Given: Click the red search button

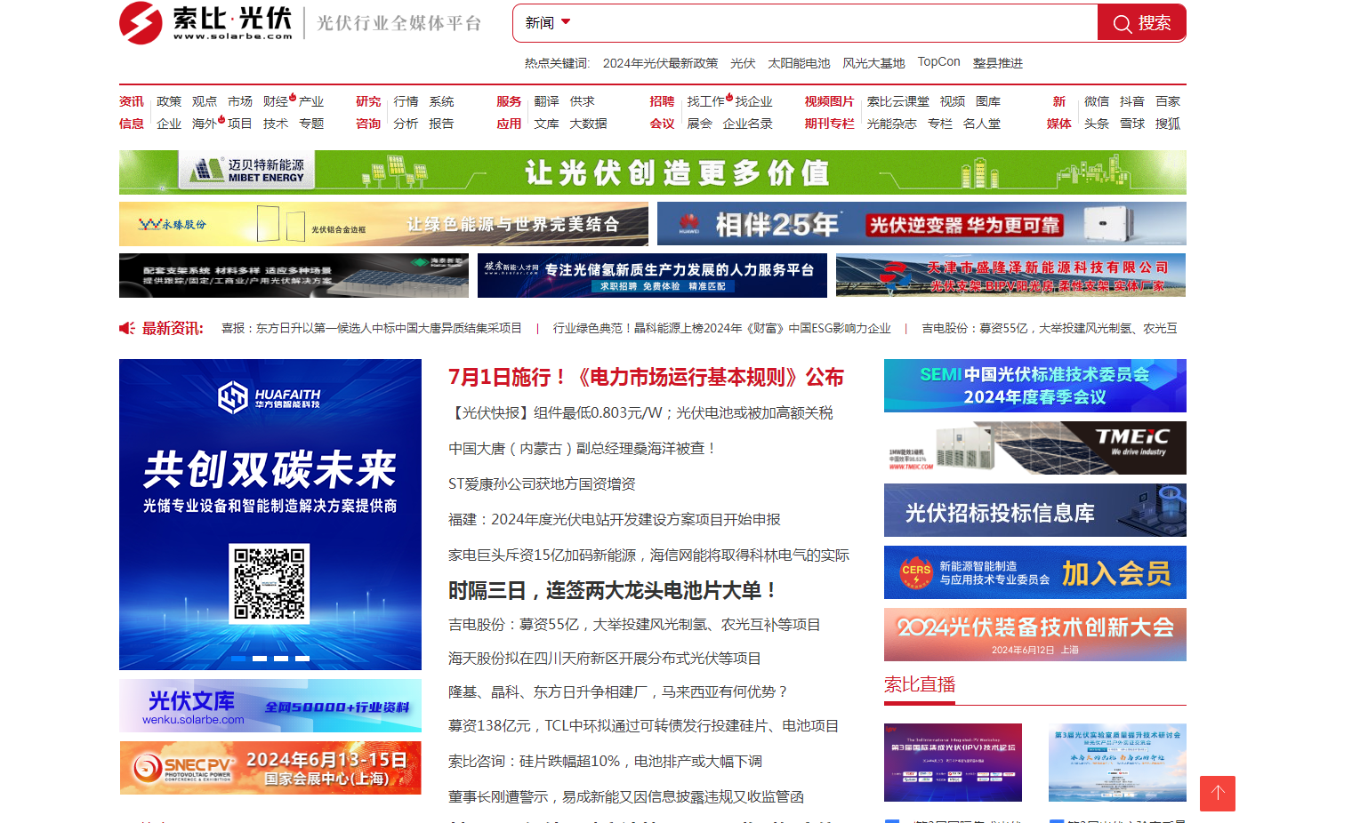Looking at the screenshot, I should point(1141,23).
